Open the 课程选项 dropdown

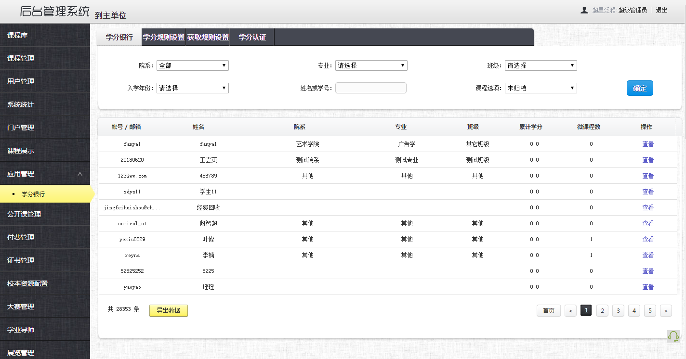click(541, 88)
